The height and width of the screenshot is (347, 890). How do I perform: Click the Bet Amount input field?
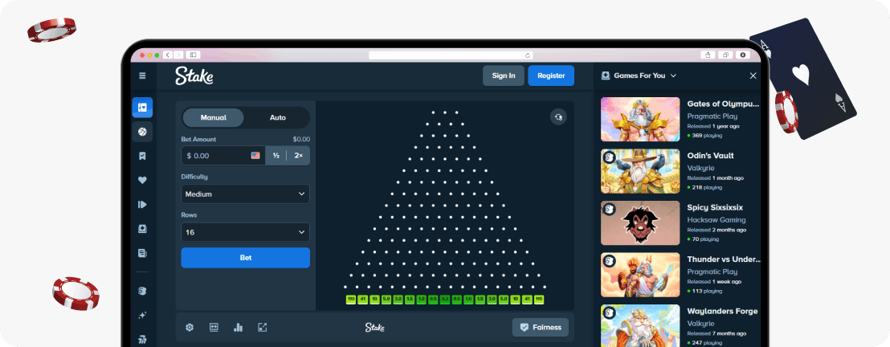pos(223,156)
